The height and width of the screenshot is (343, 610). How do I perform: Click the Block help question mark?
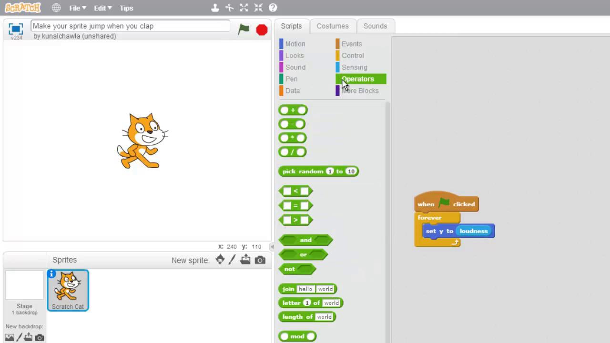tap(273, 8)
